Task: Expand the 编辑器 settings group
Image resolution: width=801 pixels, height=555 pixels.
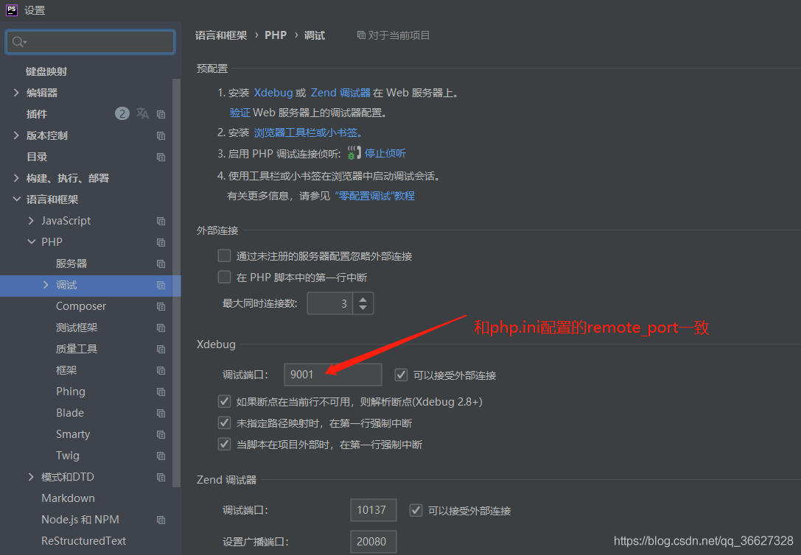Action: click(16, 92)
